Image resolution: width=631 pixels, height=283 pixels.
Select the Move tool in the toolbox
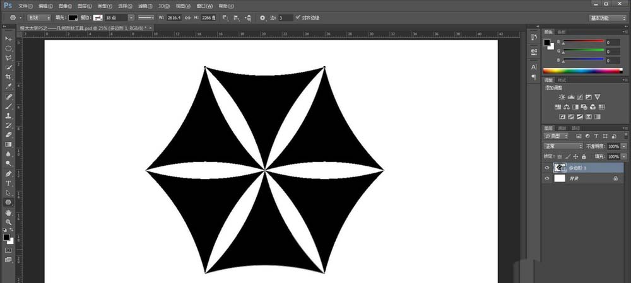(9, 39)
